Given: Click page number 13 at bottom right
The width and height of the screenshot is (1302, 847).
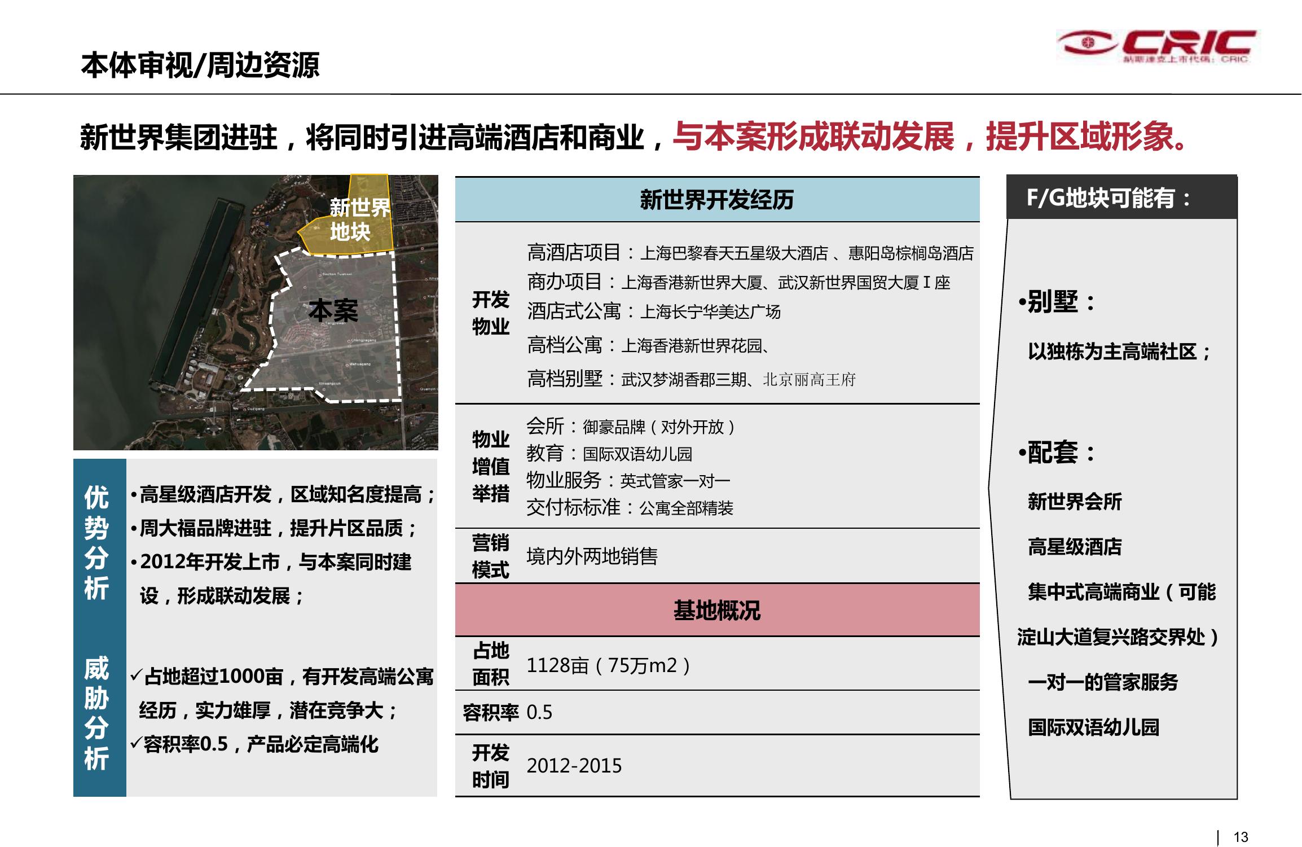Looking at the screenshot, I should (1241, 836).
